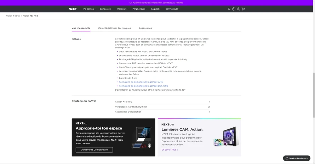The image size is (315, 164).
Task: Expand the Composants dropdown
Action: tap(107, 9)
